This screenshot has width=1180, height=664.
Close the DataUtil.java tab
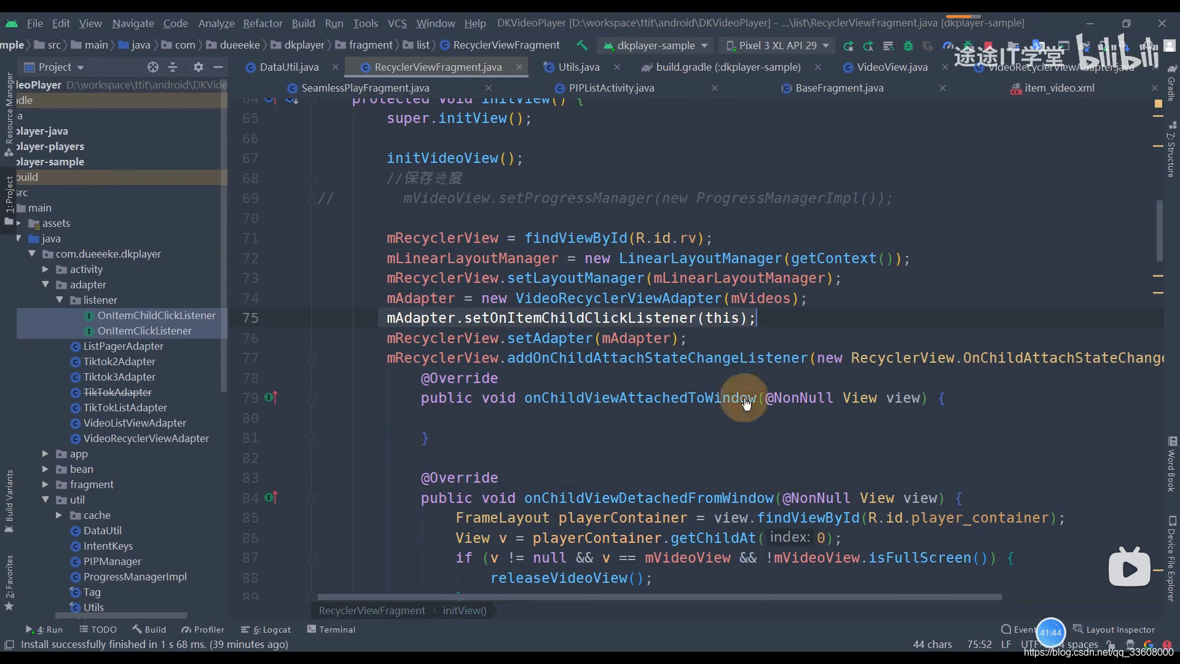pos(335,67)
